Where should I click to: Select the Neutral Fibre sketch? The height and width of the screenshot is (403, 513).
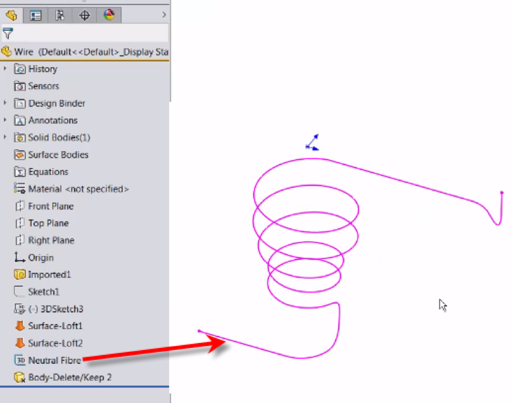tap(54, 360)
